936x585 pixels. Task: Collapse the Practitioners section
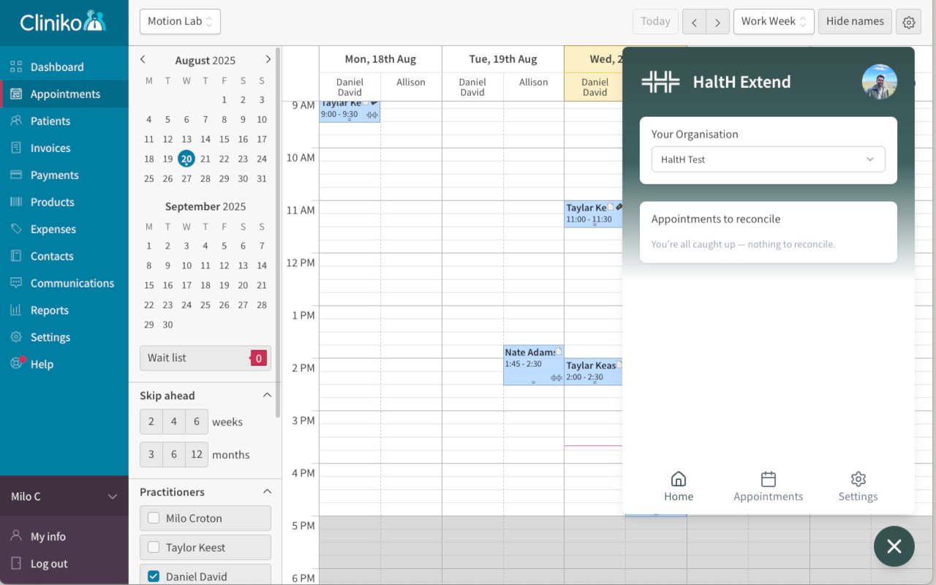click(267, 491)
